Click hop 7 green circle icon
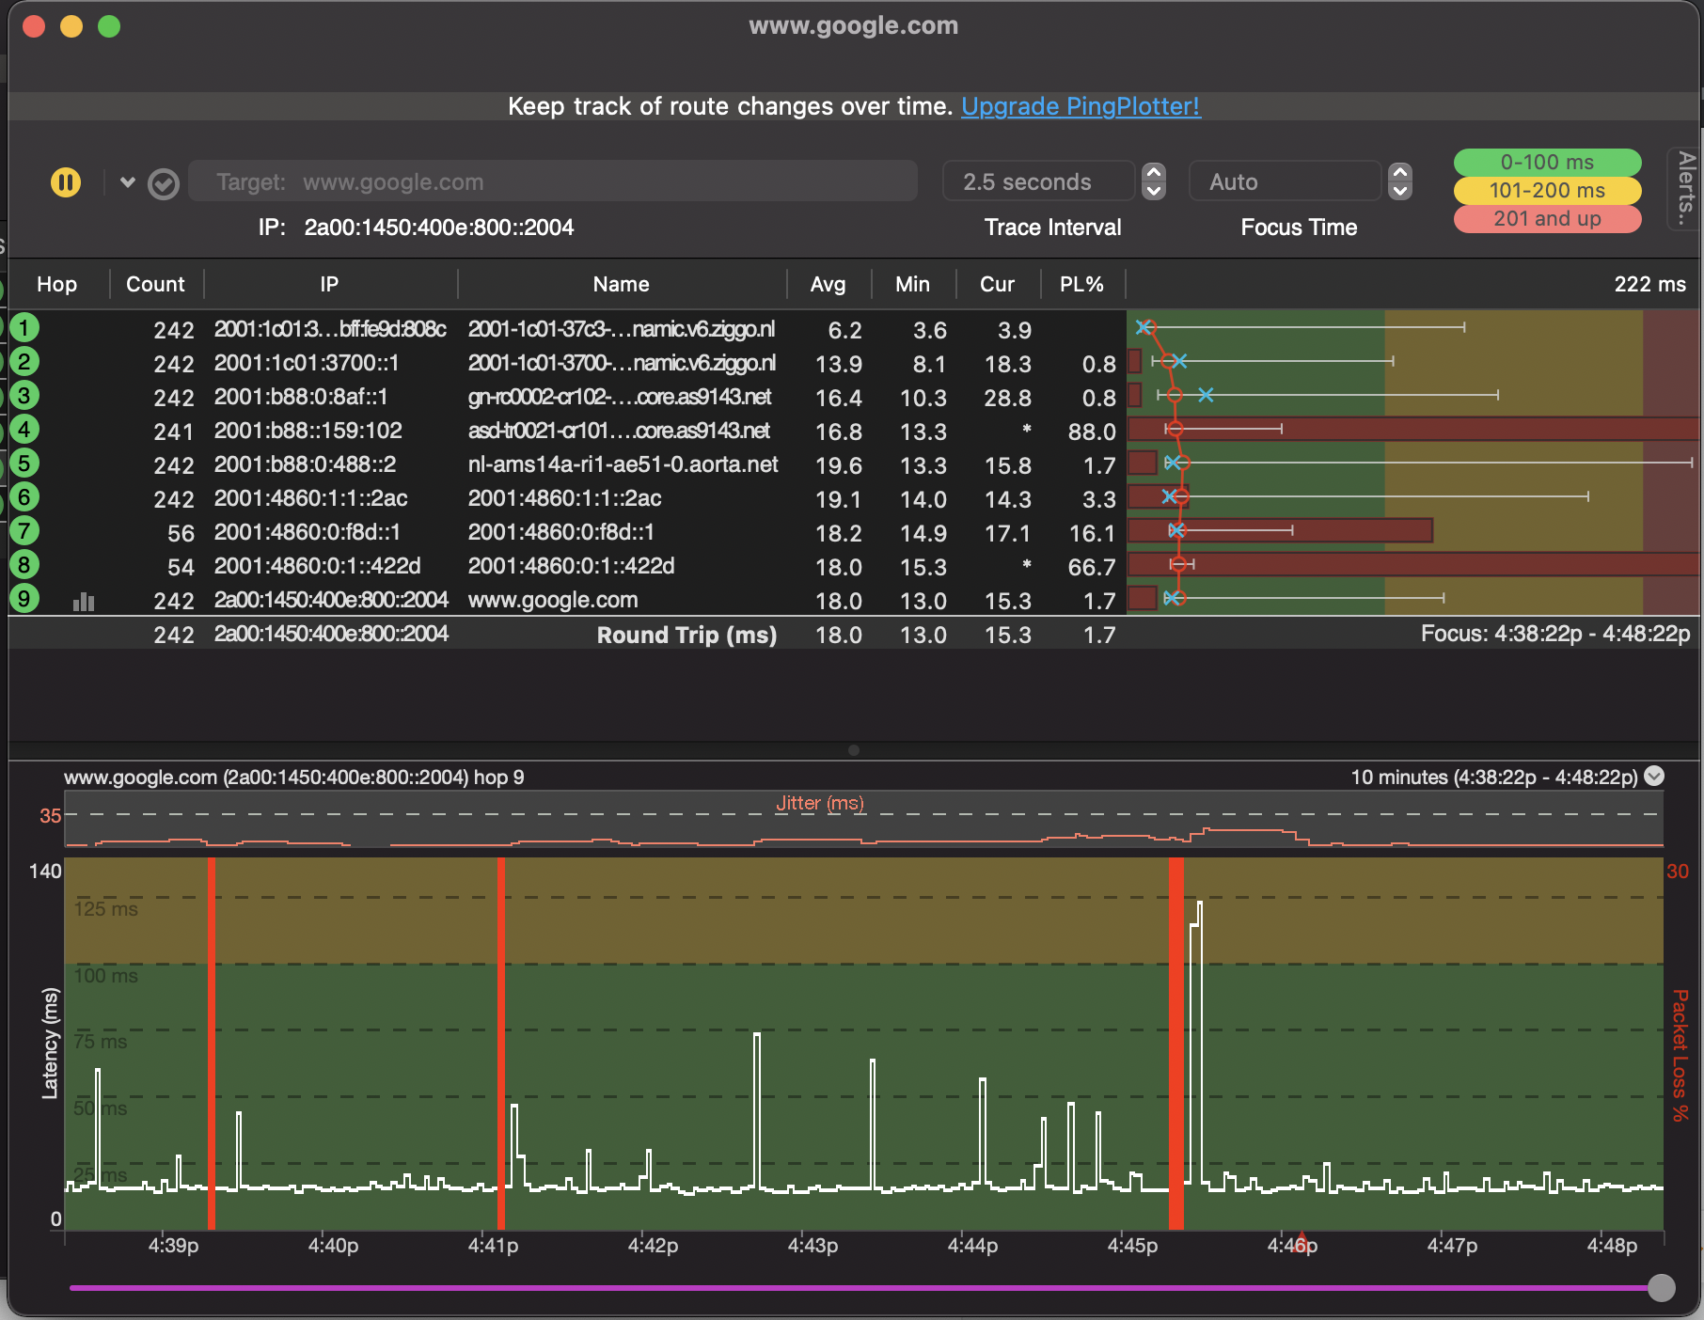Image resolution: width=1704 pixels, height=1320 pixels. pyautogui.click(x=24, y=531)
